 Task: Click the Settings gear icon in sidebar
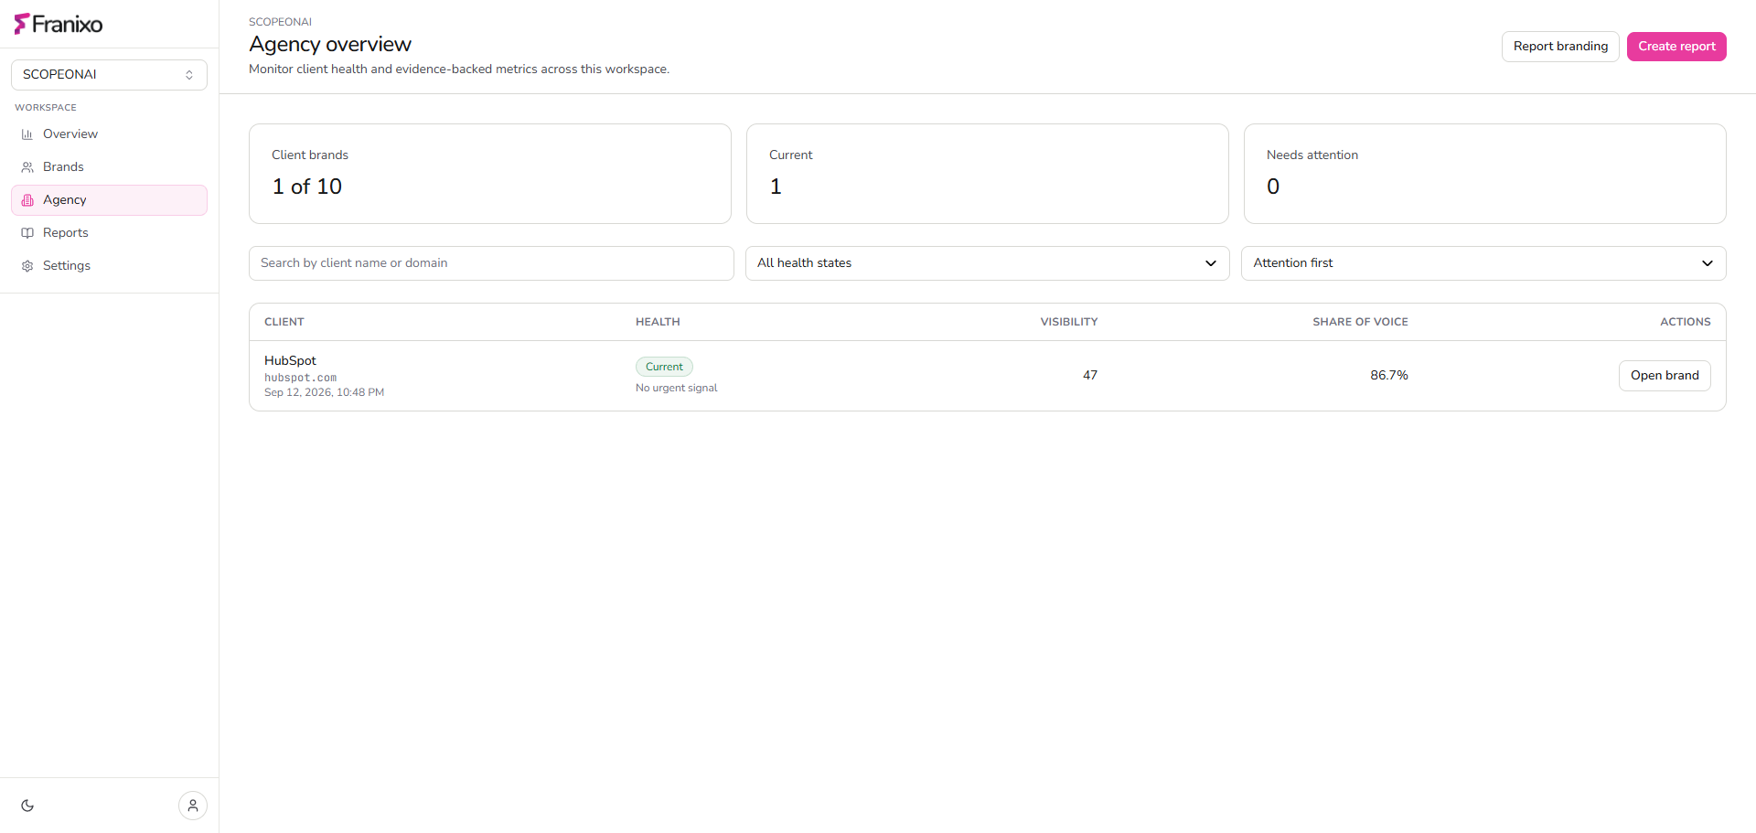(x=27, y=266)
